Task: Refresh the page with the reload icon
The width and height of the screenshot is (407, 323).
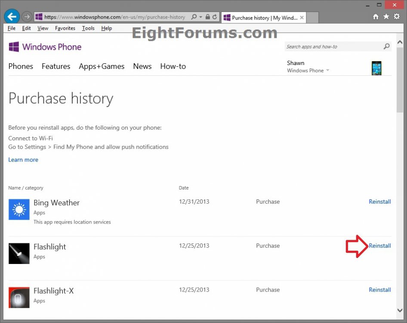Action: (215, 17)
